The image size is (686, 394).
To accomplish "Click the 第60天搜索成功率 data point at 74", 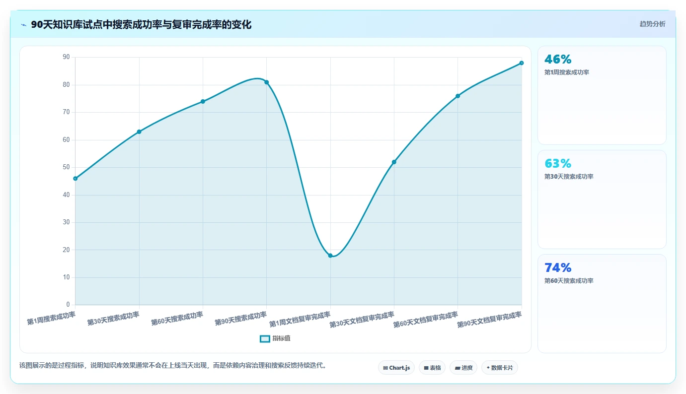I will [x=203, y=101].
